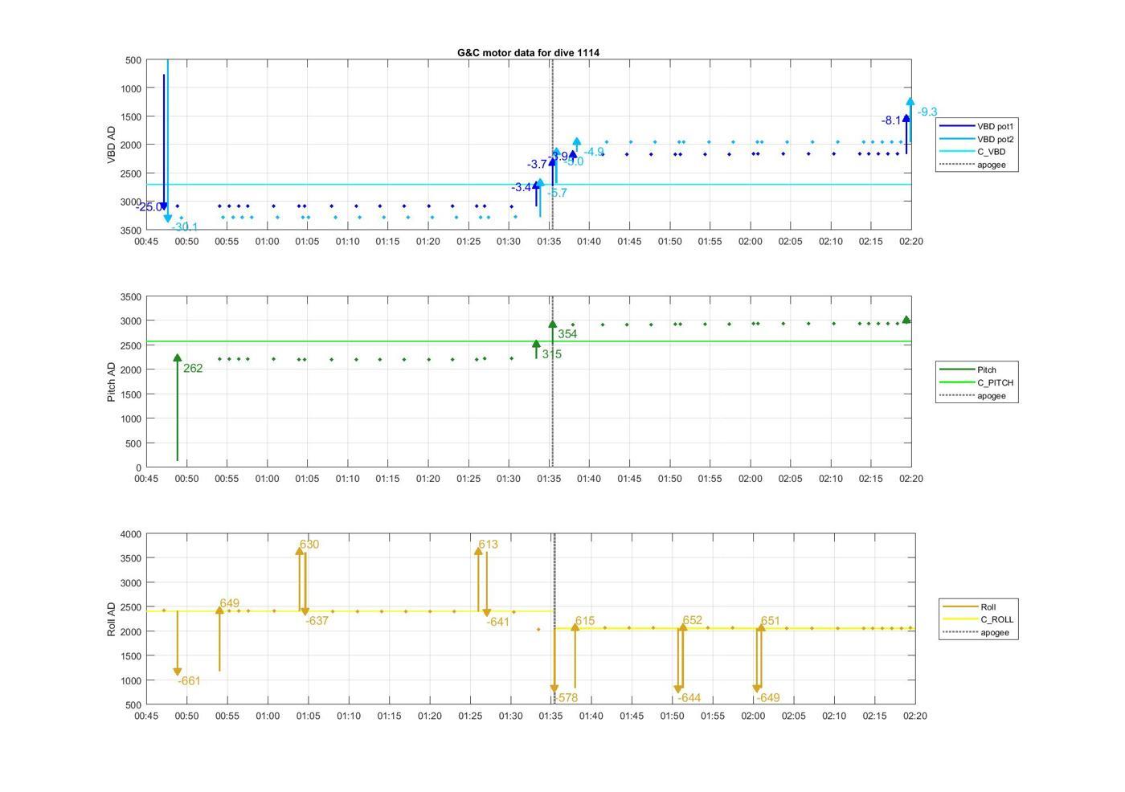Select the 'C_ROLL' legend entry
Viewport: 1125px width, 792px height.
click(x=978, y=619)
